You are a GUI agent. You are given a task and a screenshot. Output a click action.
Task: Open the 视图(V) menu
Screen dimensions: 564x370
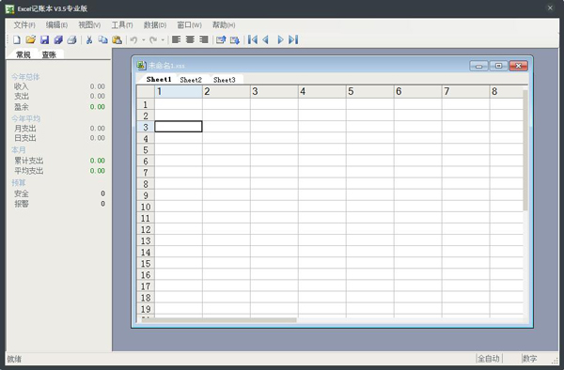click(x=89, y=24)
